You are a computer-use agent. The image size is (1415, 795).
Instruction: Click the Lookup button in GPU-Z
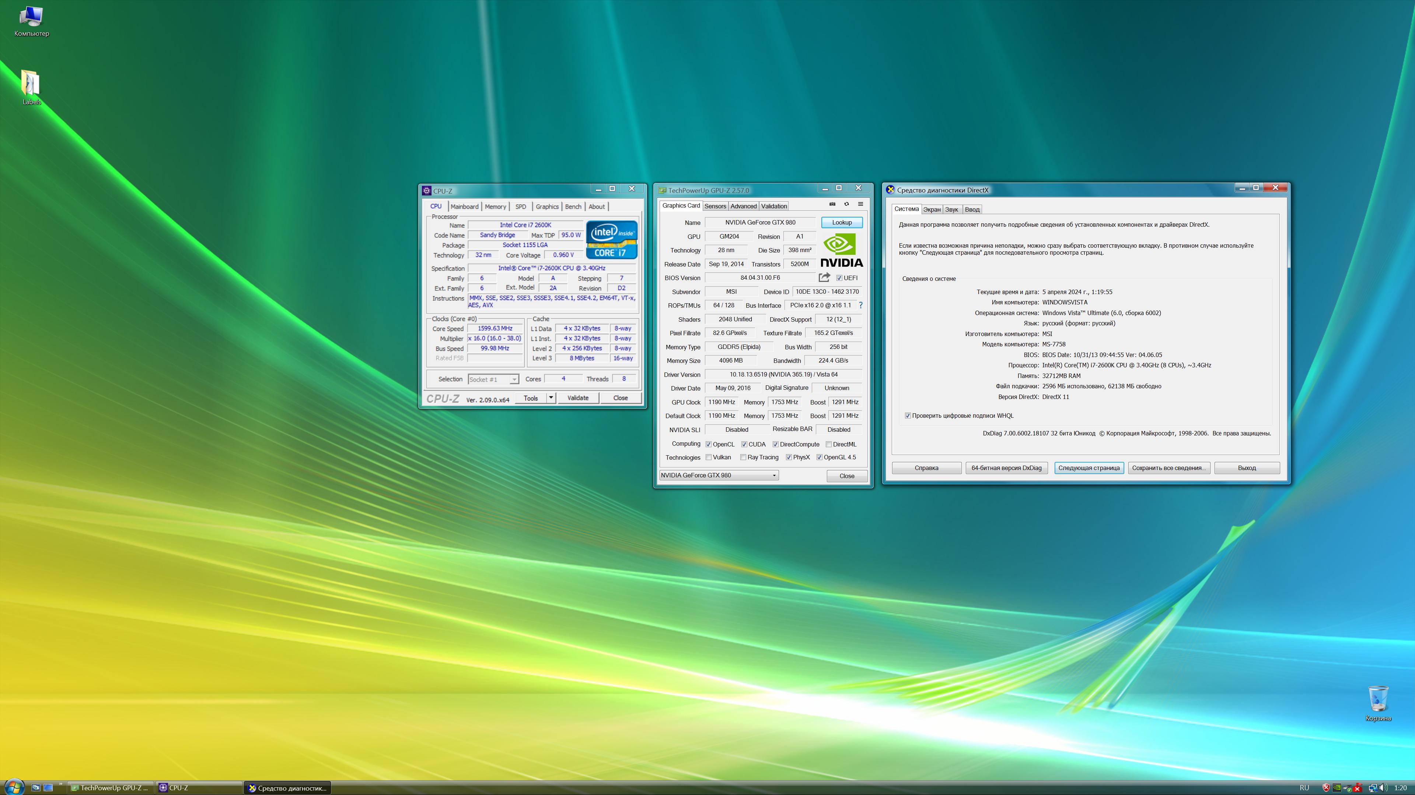coord(842,222)
